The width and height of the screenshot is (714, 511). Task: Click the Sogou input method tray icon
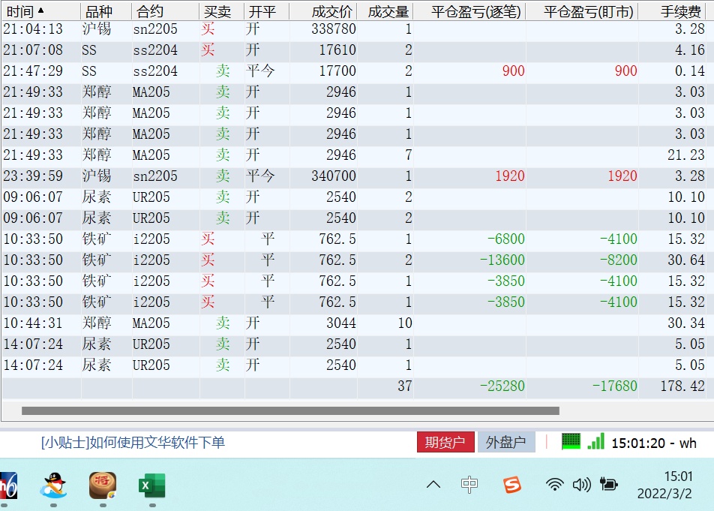coord(512,485)
